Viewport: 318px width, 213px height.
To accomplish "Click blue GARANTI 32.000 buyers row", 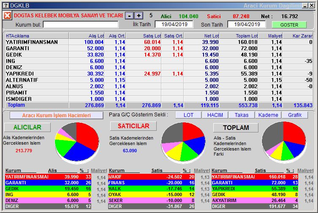I will [x=48, y=183].
